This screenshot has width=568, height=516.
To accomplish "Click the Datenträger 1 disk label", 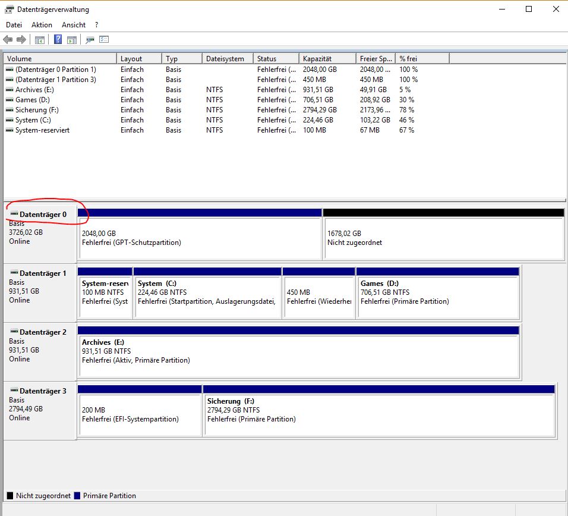I will [x=43, y=273].
